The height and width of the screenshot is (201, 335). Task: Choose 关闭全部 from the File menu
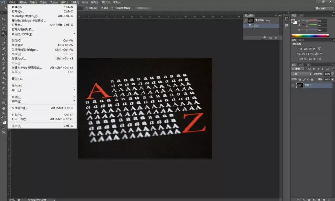(42, 45)
